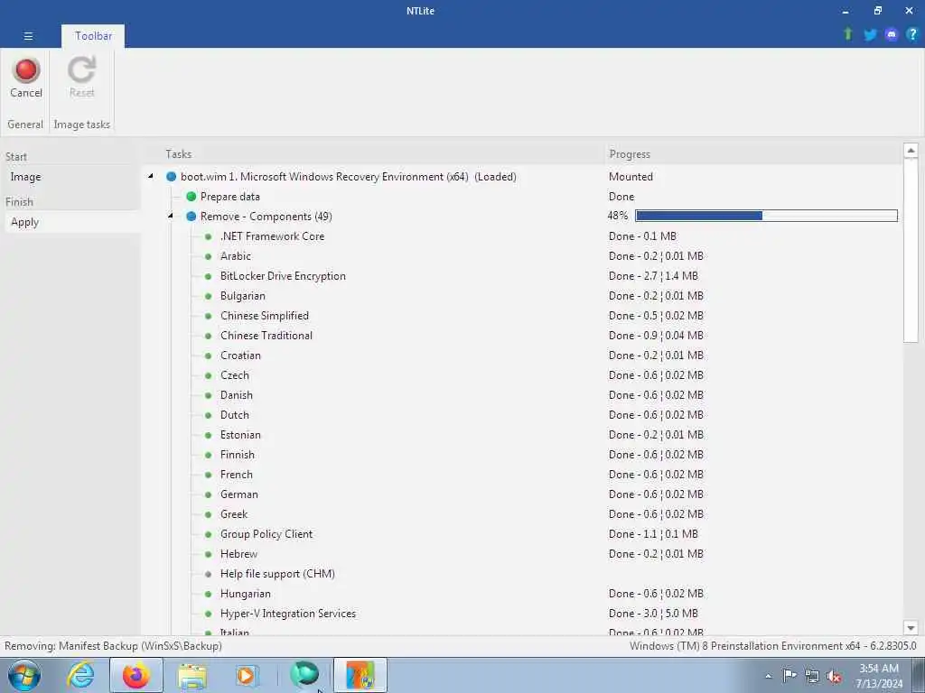Collapse the boot.wim tree node
Viewport: 925px width, 693px height.
point(151,176)
